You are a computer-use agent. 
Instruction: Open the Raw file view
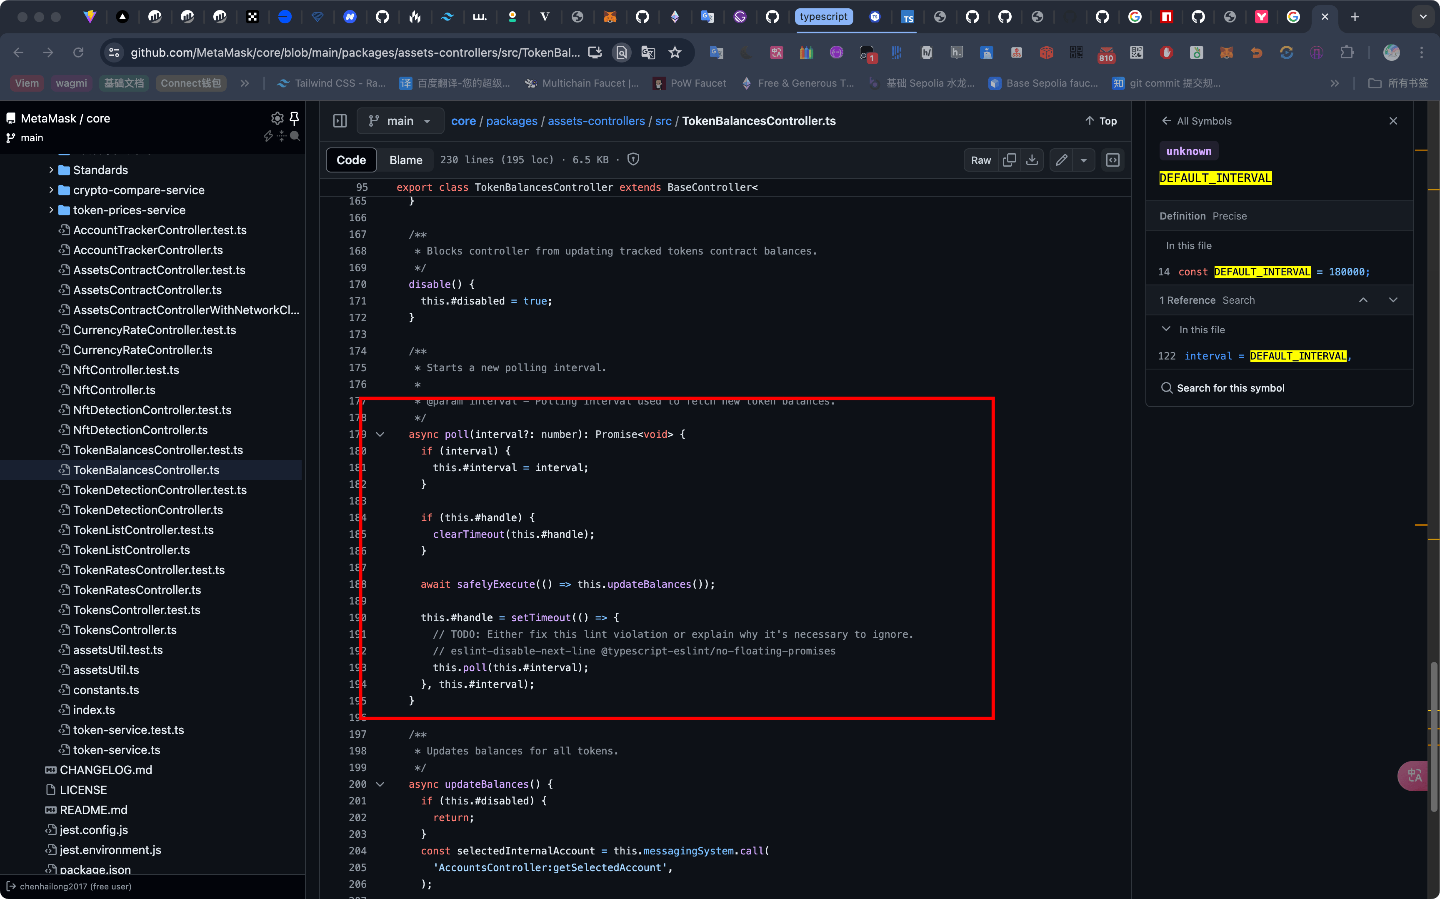point(980,160)
